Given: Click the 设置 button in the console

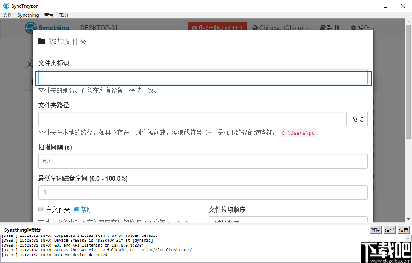Looking at the screenshot, I should 404,230.
